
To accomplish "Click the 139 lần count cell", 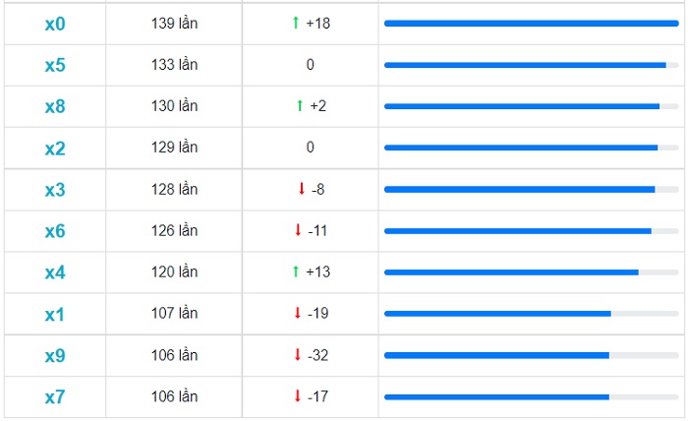I will (x=174, y=24).
